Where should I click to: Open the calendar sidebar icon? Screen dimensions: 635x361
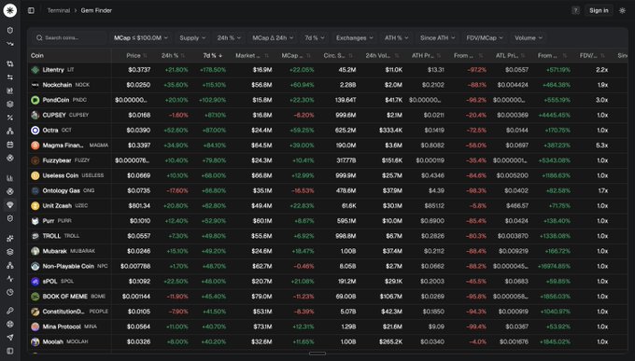click(10, 145)
